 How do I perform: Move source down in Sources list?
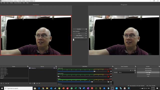pyautogui.click(x=39, y=83)
